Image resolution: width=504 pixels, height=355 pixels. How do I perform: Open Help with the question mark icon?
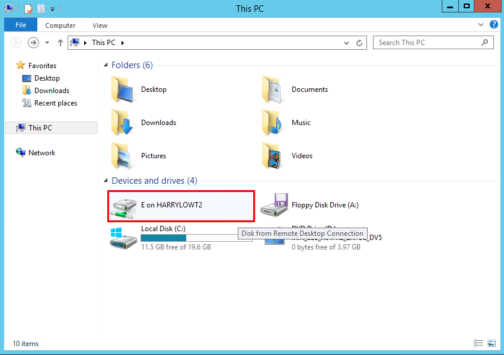pos(494,24)
